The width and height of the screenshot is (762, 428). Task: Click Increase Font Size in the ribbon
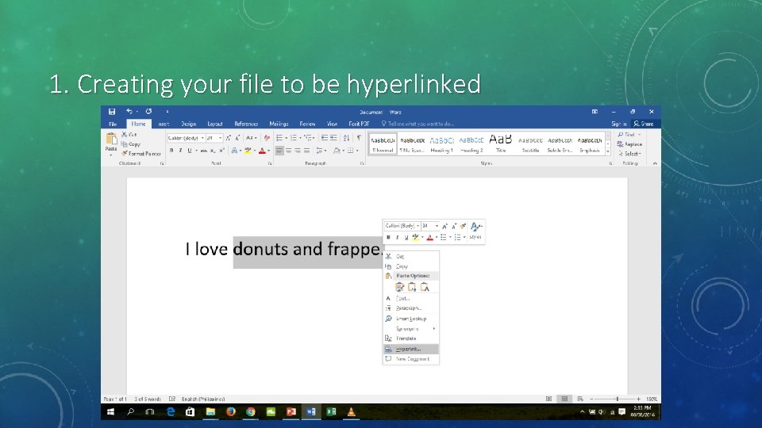(x=229, y=138)
